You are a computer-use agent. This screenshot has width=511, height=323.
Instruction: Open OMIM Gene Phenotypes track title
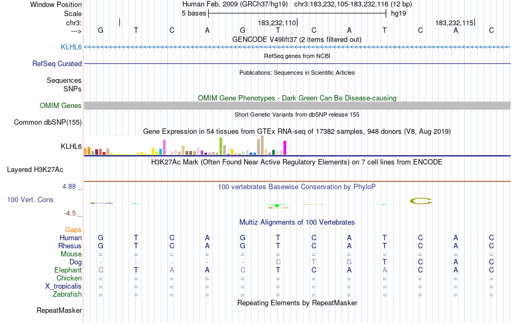[x=297, y=98]
